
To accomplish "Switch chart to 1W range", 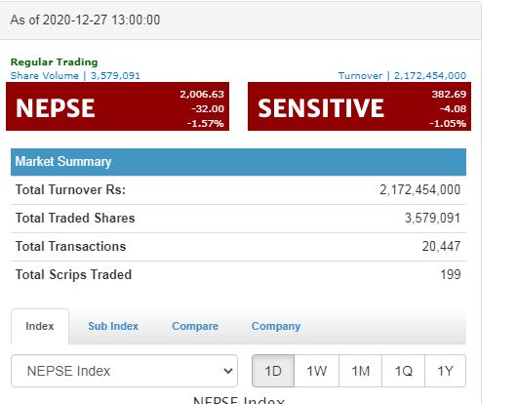I will (317, 371).
